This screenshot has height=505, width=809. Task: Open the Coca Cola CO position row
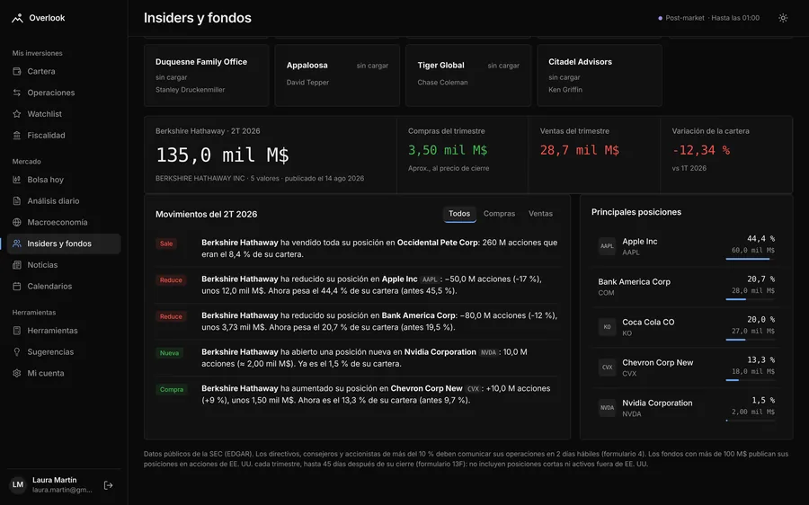686,327
